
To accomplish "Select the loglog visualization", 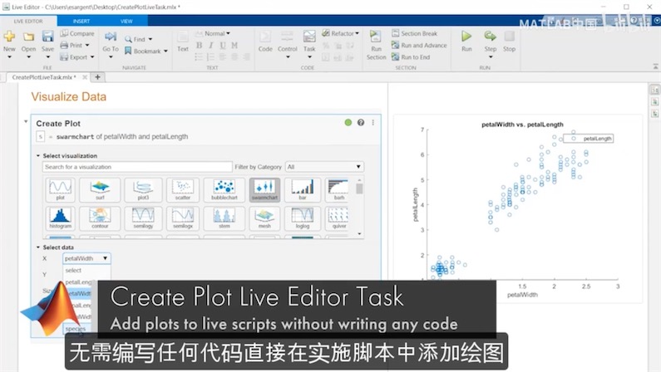I will click(x=303, y=218).
